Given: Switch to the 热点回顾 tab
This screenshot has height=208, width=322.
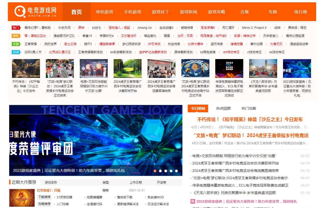Looking at the screenshot, I should (x=223, y=108).
